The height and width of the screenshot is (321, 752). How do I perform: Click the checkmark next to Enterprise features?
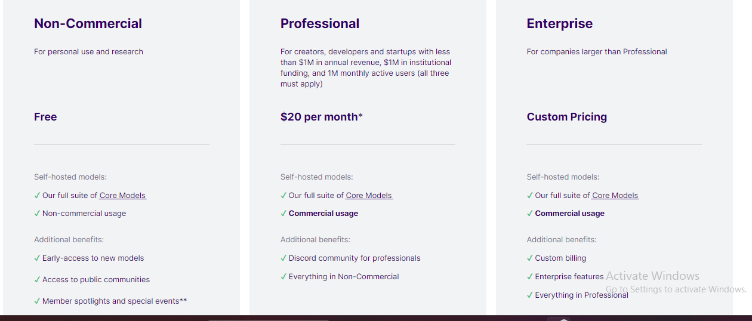[x=530, y=277]
